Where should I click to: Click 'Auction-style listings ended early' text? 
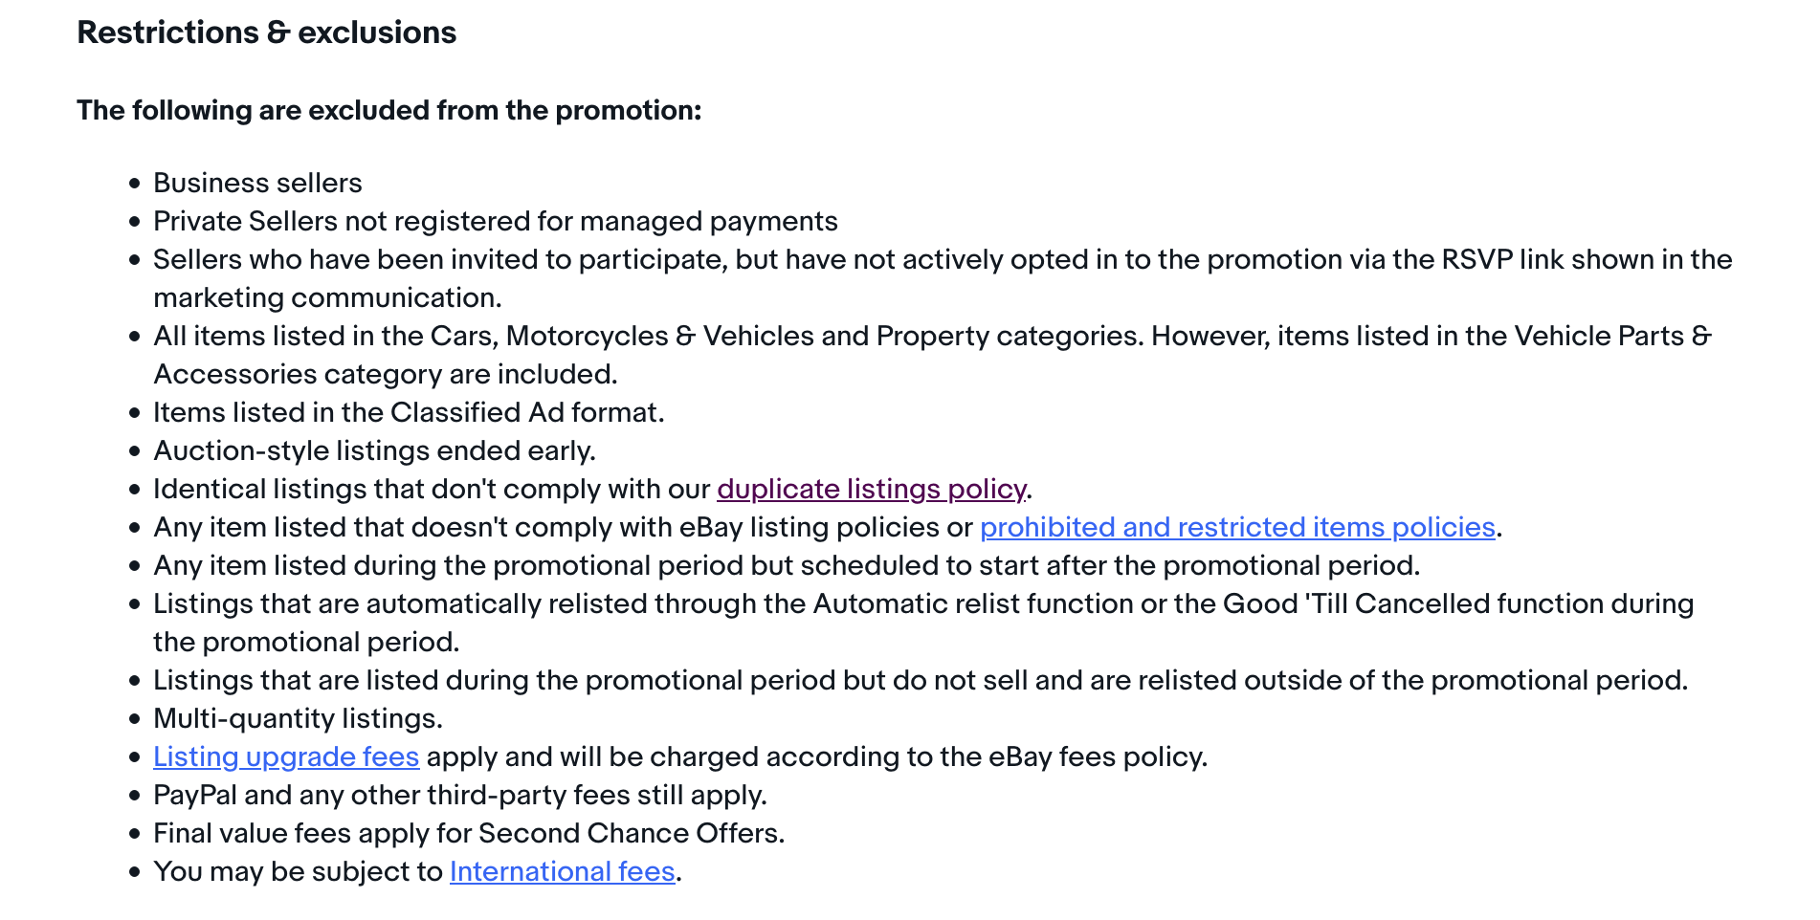[x=374, y=450]
